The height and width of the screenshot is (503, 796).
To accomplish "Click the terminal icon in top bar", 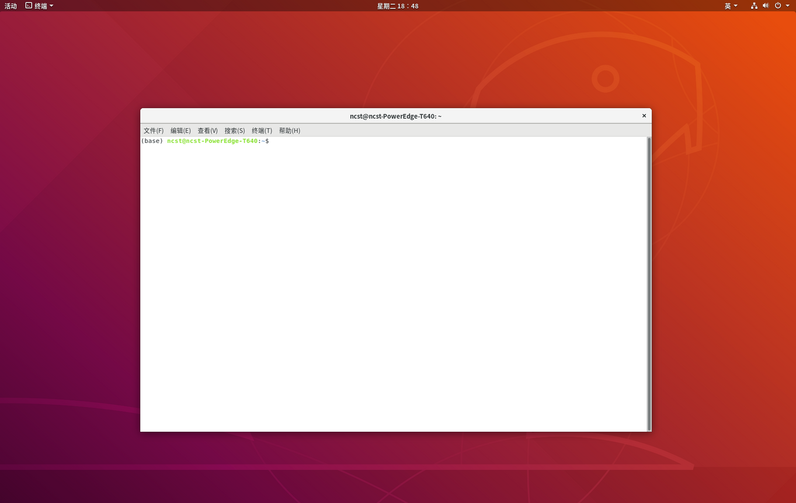I will coord(29,6).
